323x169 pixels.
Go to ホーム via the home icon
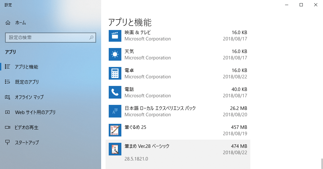(8, 23)
